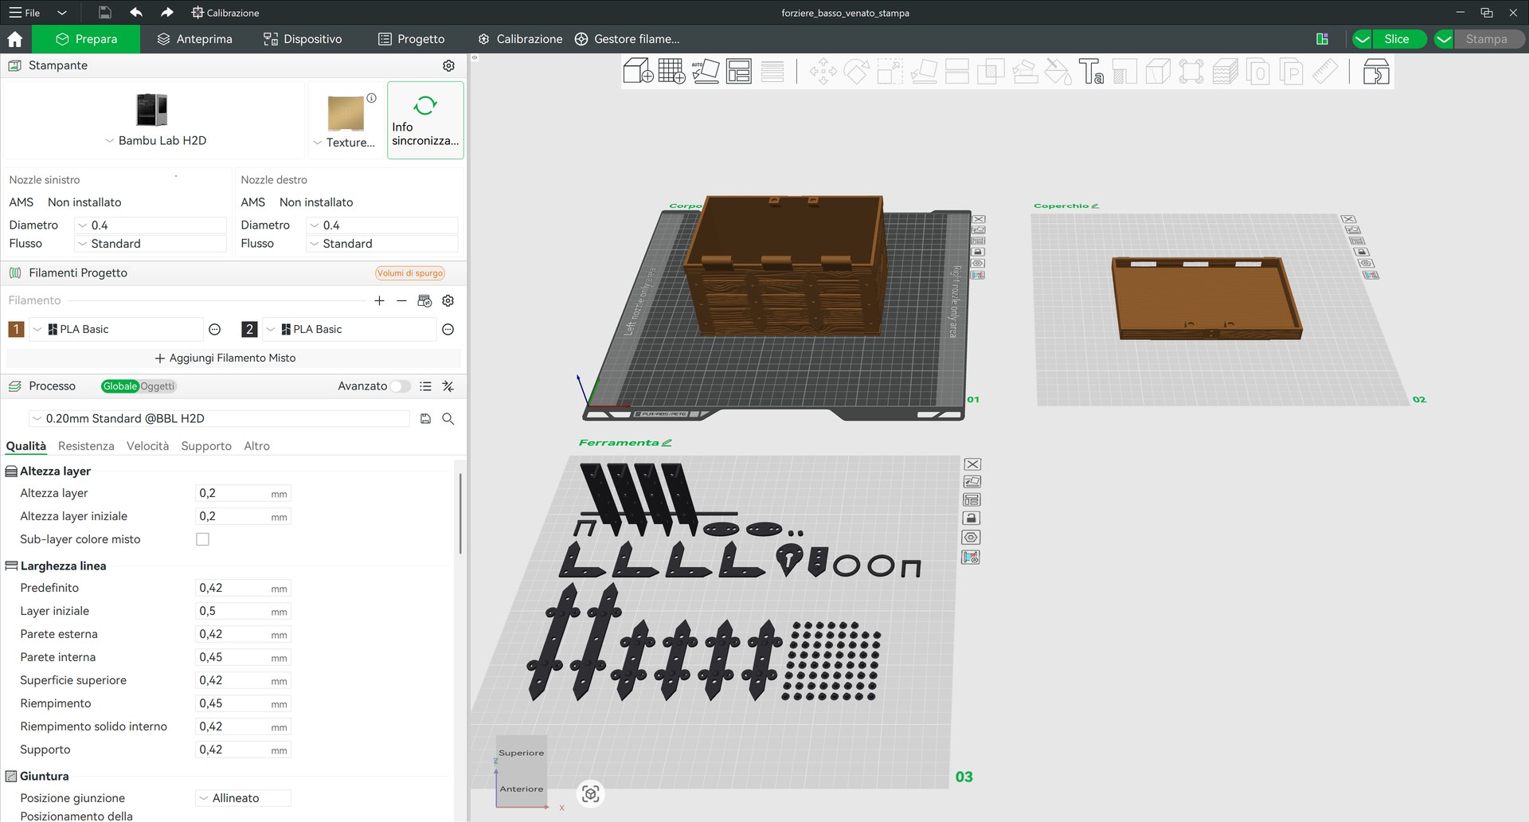This screenshot has width=1529, height=822.
Task: Save the process preset with the disk icon
Action: pos(425,419)
